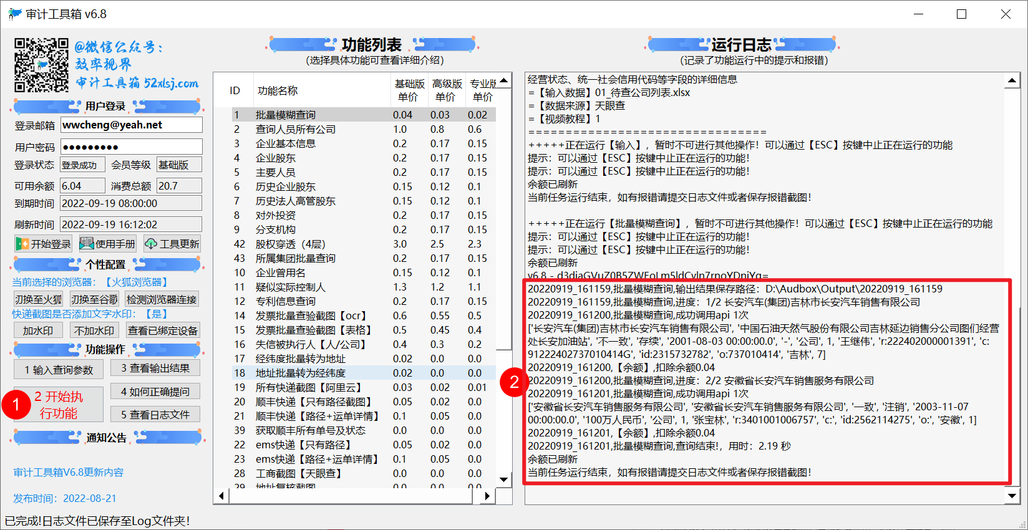Click function list scroll-up arrow

pos(504,80)
